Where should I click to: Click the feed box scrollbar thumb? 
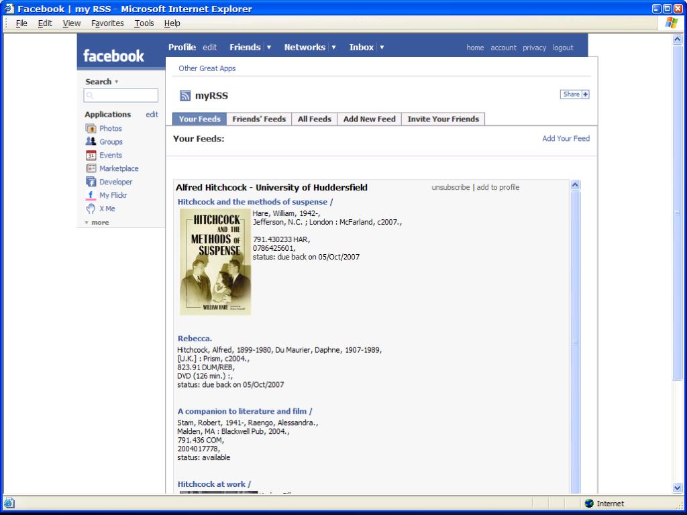click(575, 343)
